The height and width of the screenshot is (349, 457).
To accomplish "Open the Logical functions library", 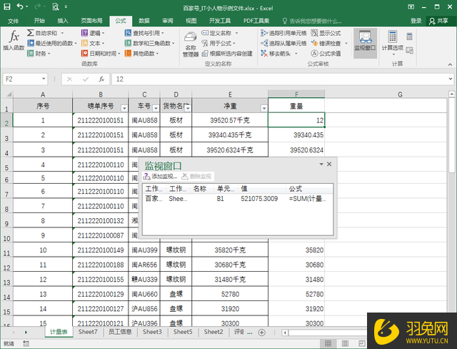I will point(93,33).
